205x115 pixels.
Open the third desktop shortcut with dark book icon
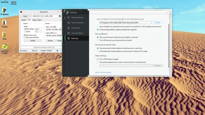click(x=4, y=24)
